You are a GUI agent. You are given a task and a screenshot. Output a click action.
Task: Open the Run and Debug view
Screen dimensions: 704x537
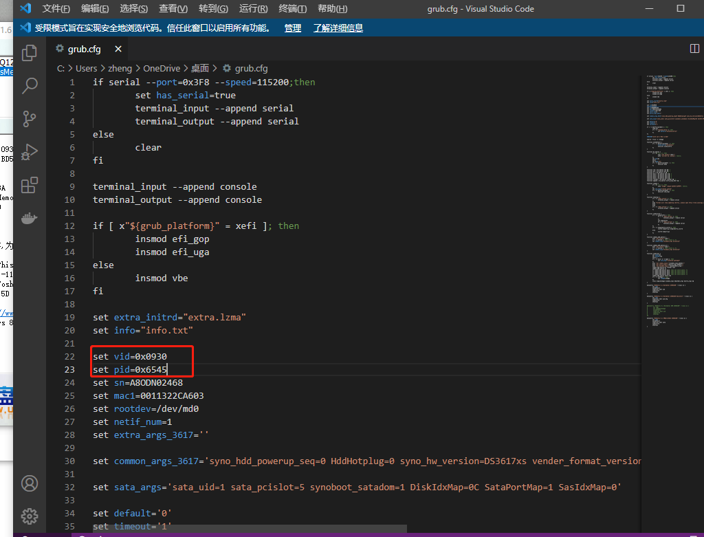click(x=30, y=152)
